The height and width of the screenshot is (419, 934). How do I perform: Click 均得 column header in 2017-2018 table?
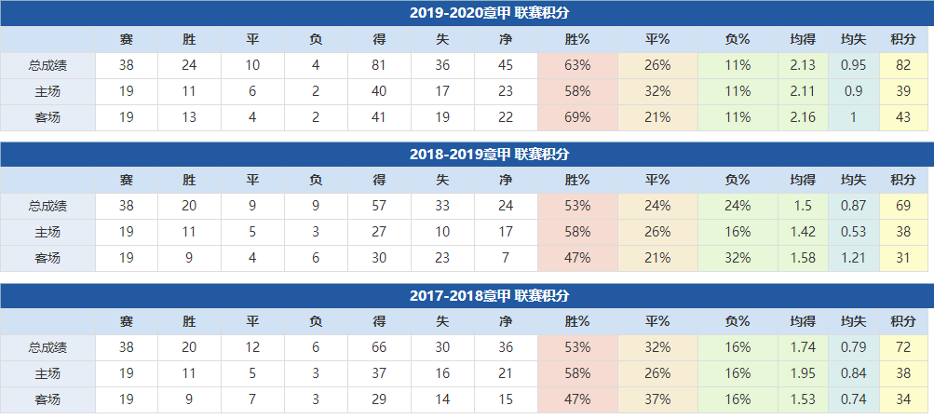tap(803, 322)
